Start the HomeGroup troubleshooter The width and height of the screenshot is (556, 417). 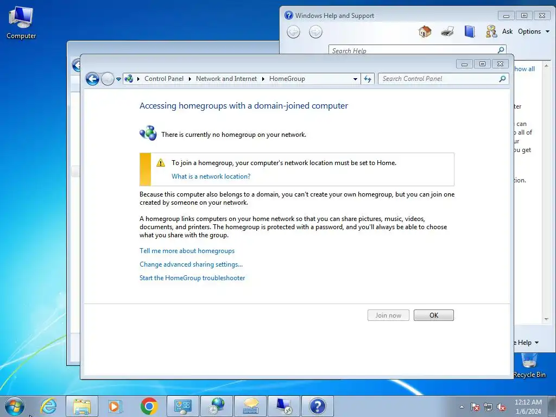(192, 277)
